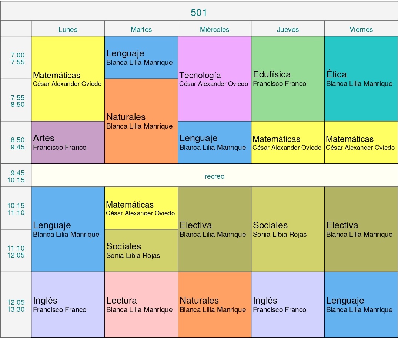Screen dimensions: 398x338
Task: Open Thursday's Sociales class block
Action: pyautogui.click(x=288, y=229)
